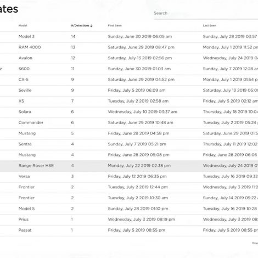This screenshot has width=258, height=258.
Task: Click Saturday, June 29 2019 10:48 am
Action: click(141, 122)
